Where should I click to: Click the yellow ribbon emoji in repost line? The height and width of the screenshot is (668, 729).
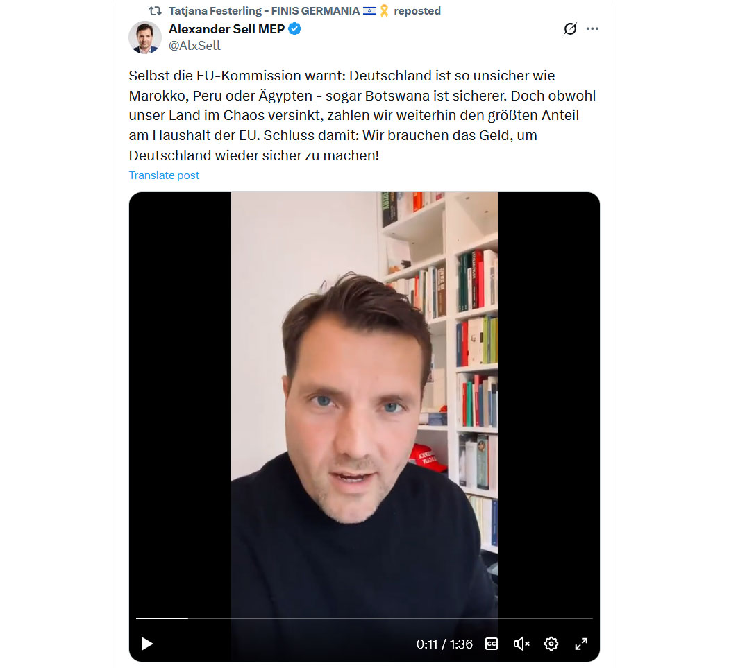pos(384,10)
